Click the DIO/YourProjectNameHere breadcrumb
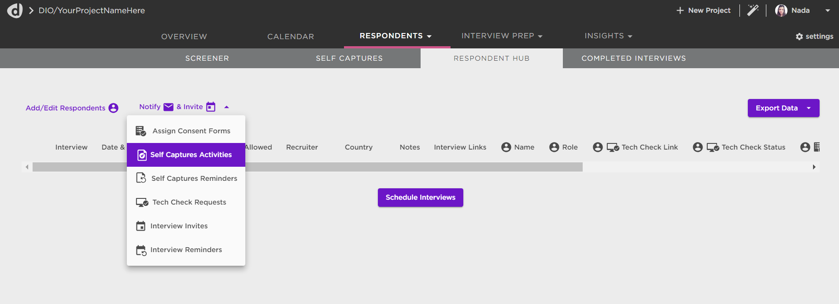Image resolution: width=839 pixels, height=304 pixels. [92, 11]
